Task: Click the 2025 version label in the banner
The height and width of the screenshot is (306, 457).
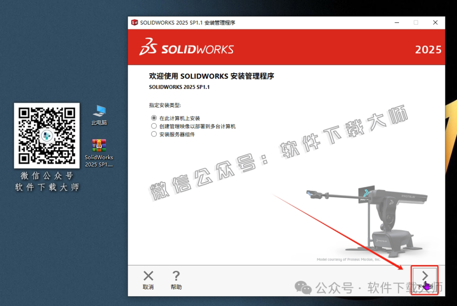Action: click(428, 49)
